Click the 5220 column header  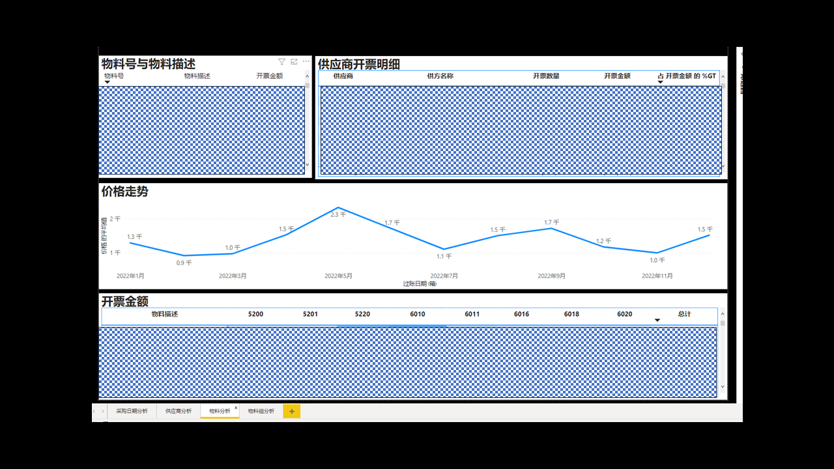pyautogui.click(x=362, y=314)
